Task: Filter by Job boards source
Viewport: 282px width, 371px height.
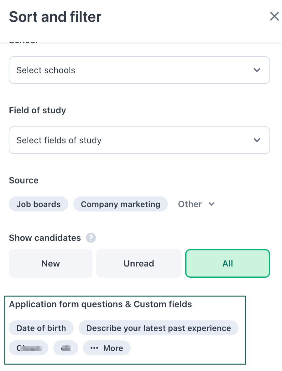Action: click(x=39, y=204)
